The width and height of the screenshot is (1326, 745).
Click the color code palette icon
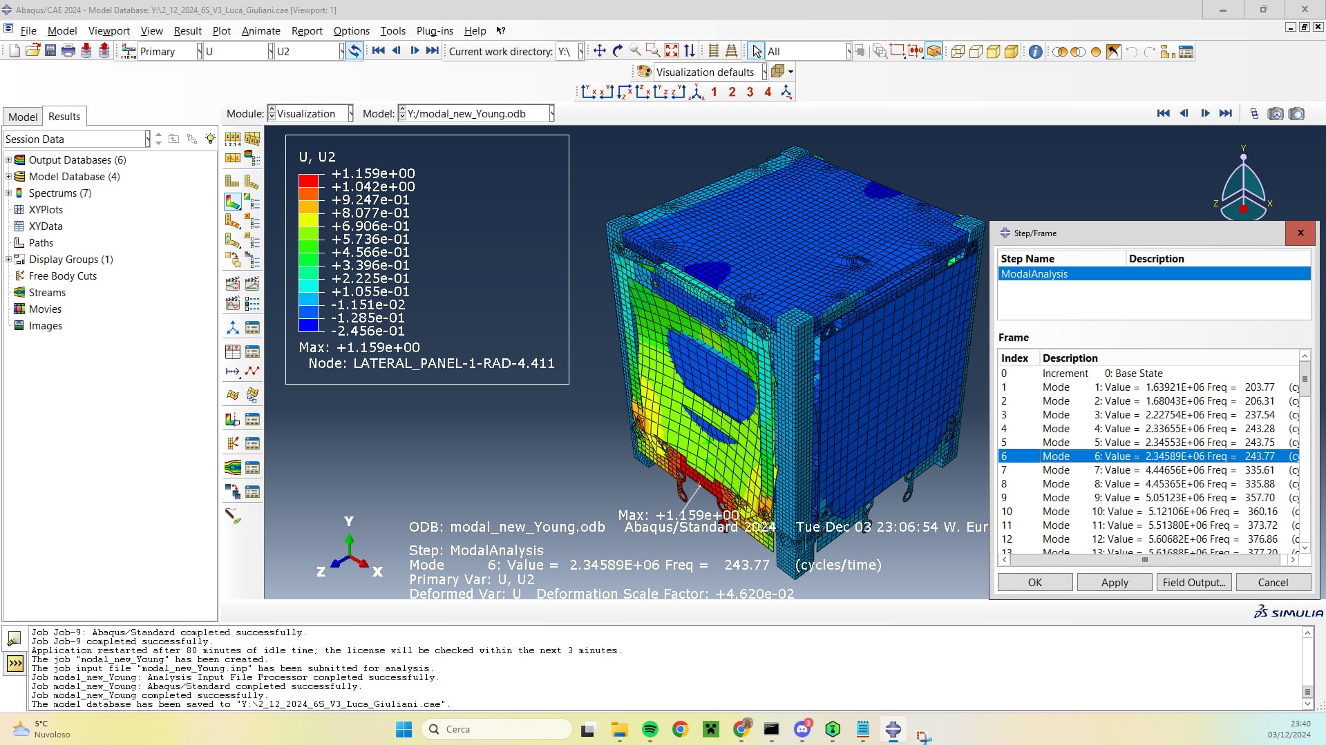(x=644, y=72)
